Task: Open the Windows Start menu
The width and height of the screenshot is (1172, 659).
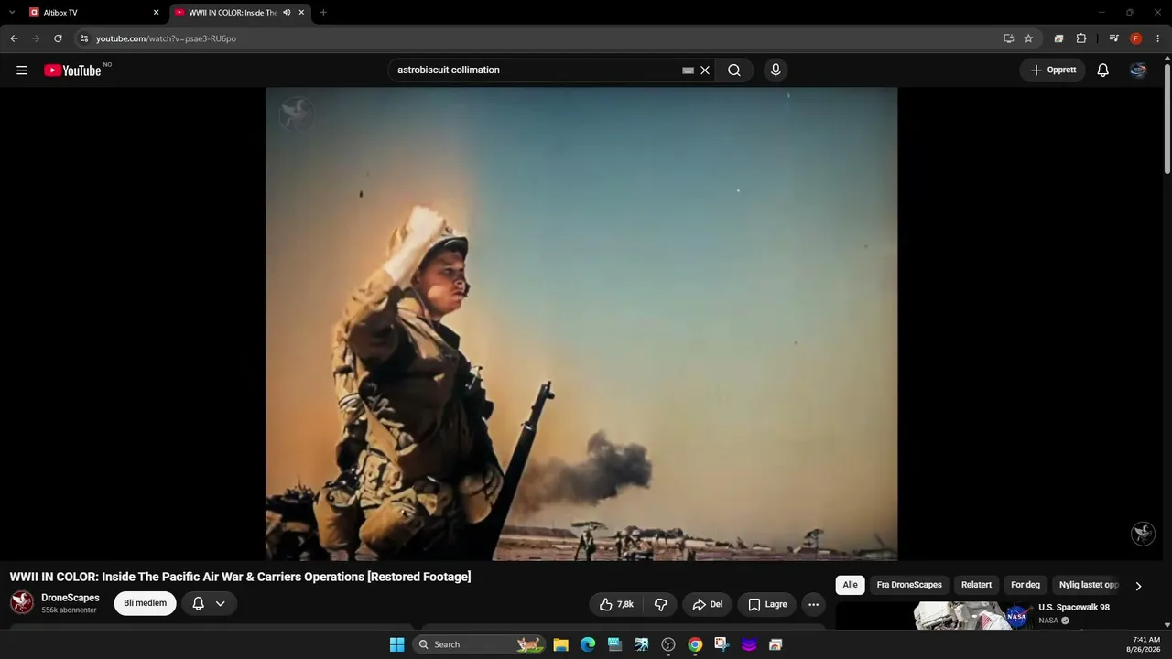Action: (x=396, y=644)
